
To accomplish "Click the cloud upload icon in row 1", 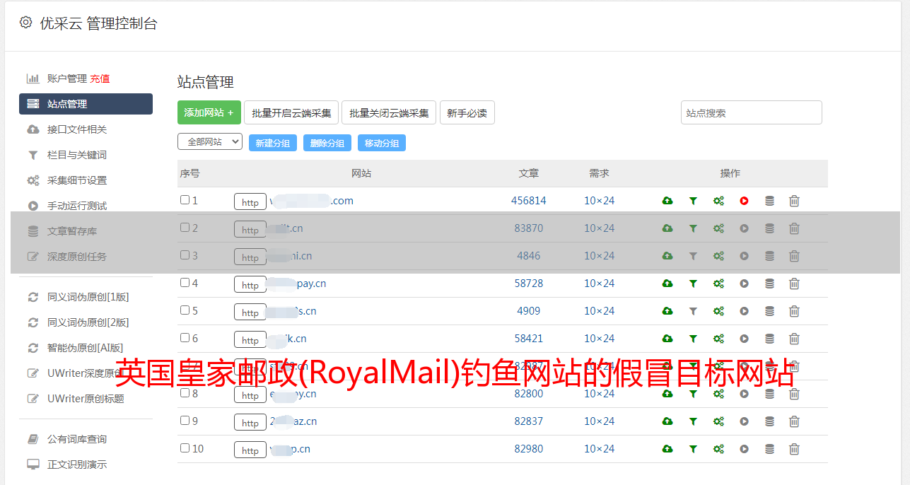I will pyautogui.click(x=667, y=201).
